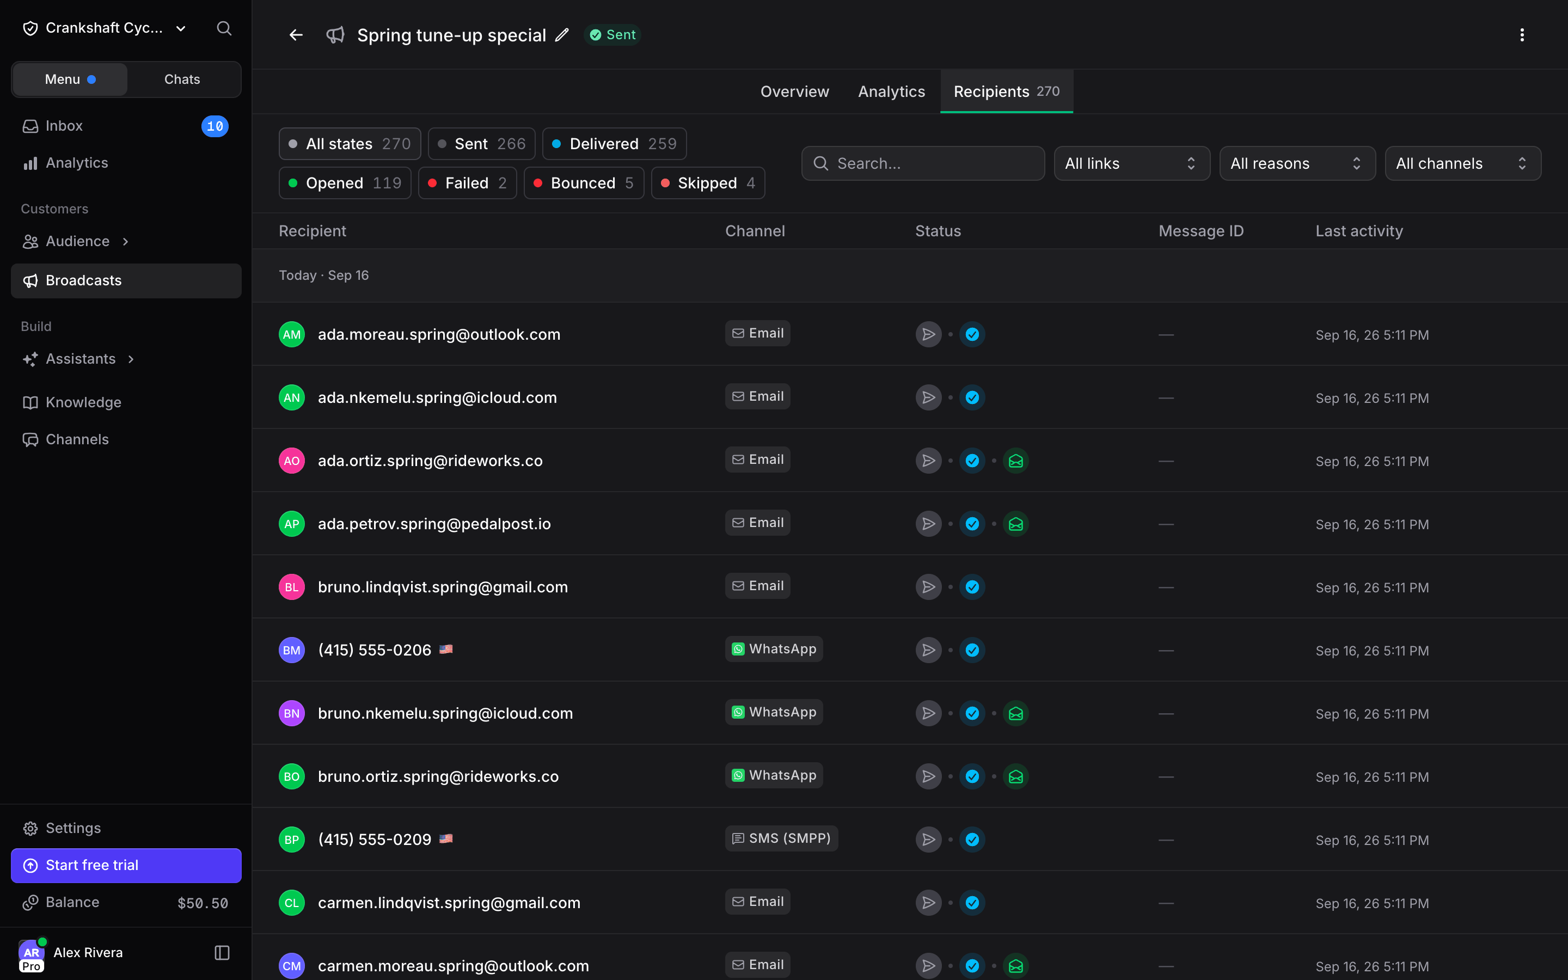The height and width of the screenshot is (980, 1568).
Task: Click the Last activity column header
Action: pyautogui.click(x=1359, y=231)
